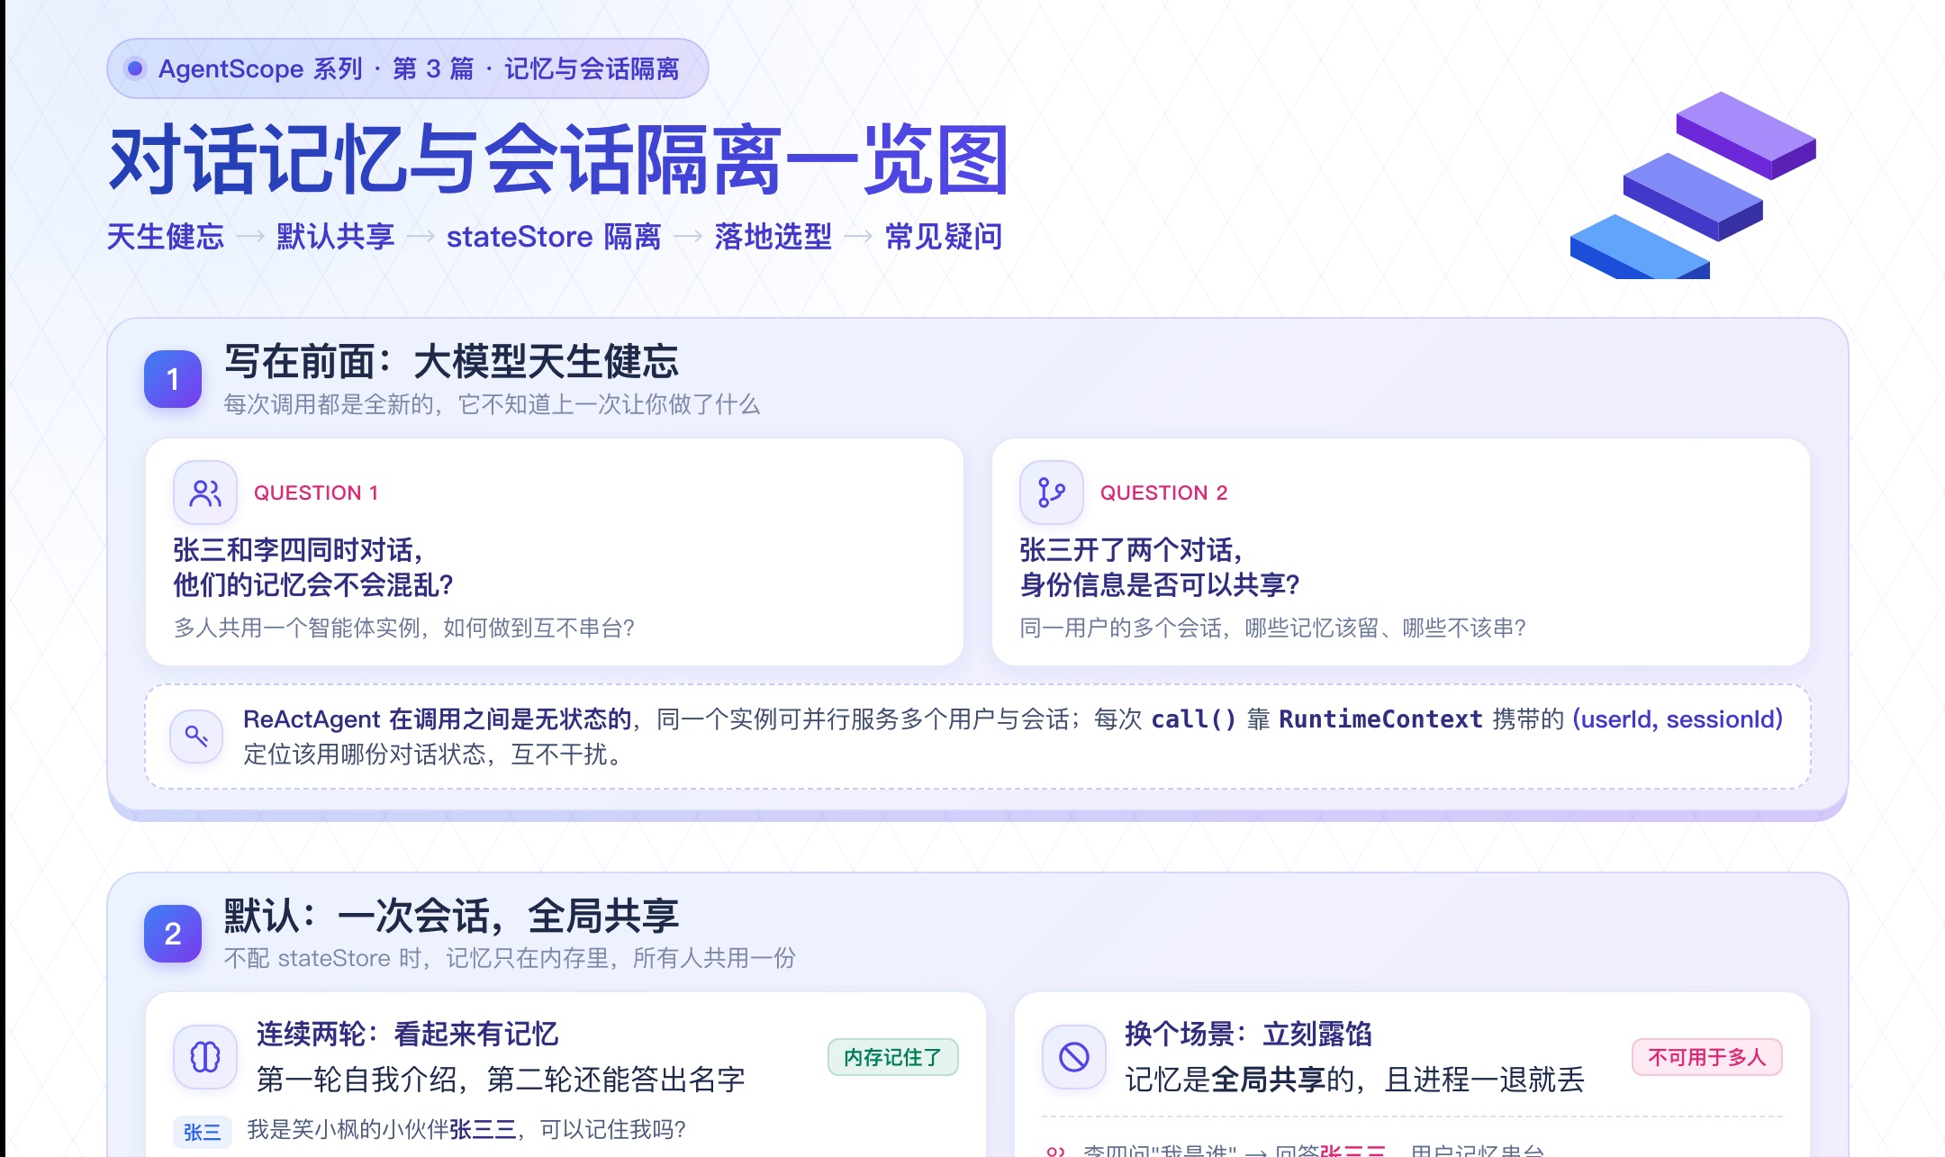This screenshot has width=1945, height=1157.
Task: Click the text ReActAgent 在调用之间是无状态的
Action: tap(438, 719)
